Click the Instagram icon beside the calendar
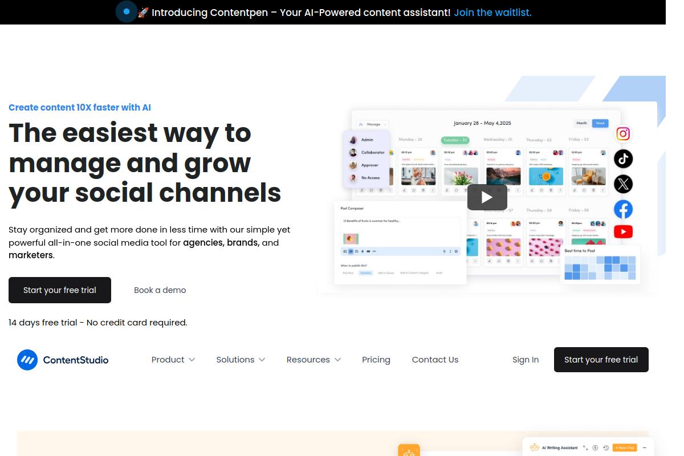Screen dimensions: 684x456 (x=623, y=133)
